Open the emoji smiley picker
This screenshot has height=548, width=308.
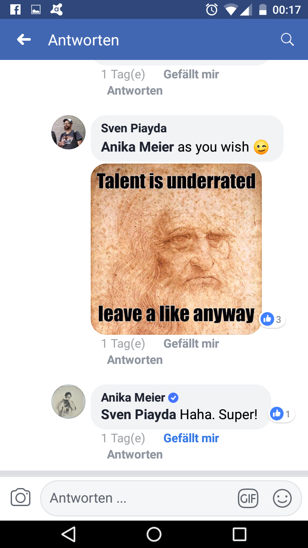point(282,498)
